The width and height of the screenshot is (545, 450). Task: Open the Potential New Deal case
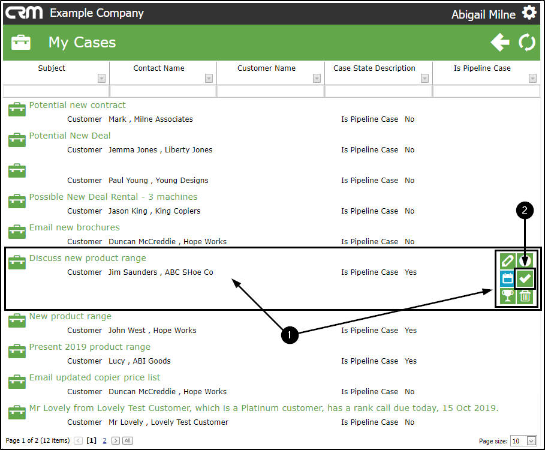point(70,136)
